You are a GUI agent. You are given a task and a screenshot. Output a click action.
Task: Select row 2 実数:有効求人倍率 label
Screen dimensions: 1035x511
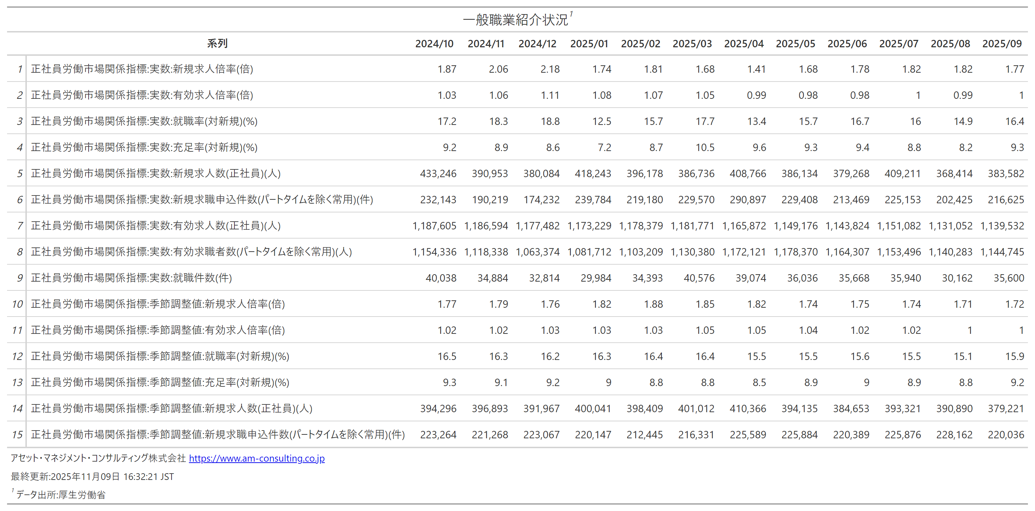click(142, 95)
